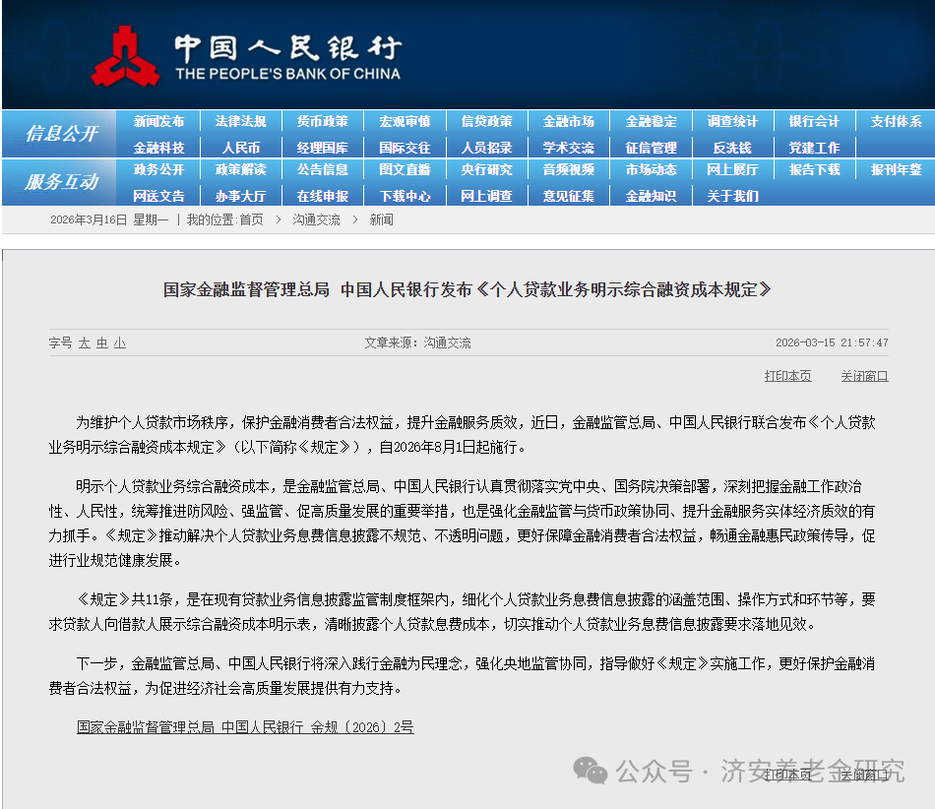Image resolution: width=935 pixels, height=809 pixels.
Task: Select 金融市场 in the navigation bar
Action: click(x=568, y=122)
